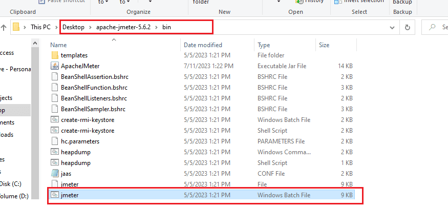Screen dimensions: 448x207
Task: Select the BeanShellAssertion.bshrc file icon
Action: pyautogui.click(x=55, y=77)
